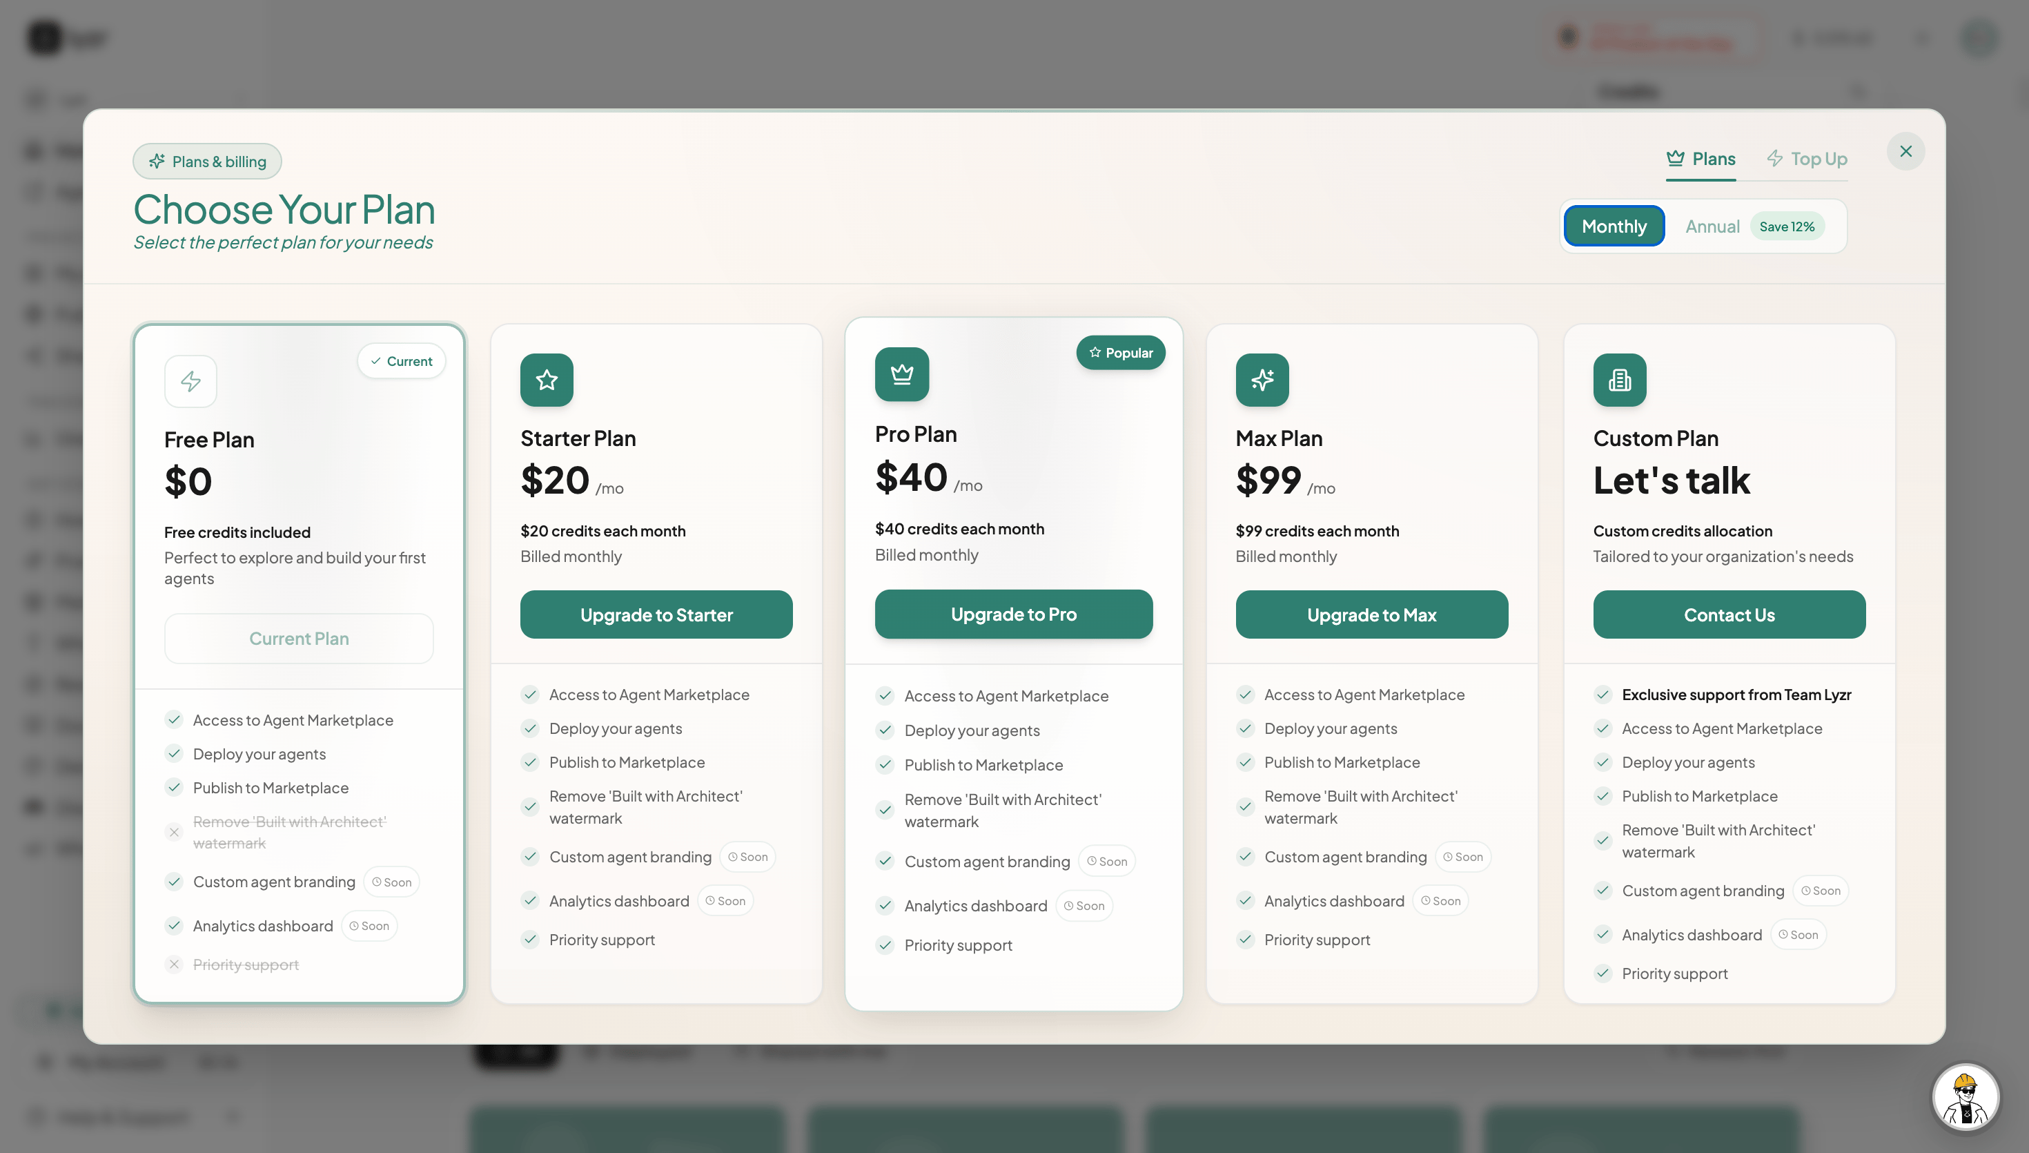Click the Starter Plan star icon
This screenshot has width=2029, height=1153.
pos(547,380)
